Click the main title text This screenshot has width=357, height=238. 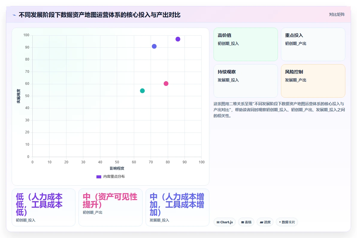coord(99,15)
